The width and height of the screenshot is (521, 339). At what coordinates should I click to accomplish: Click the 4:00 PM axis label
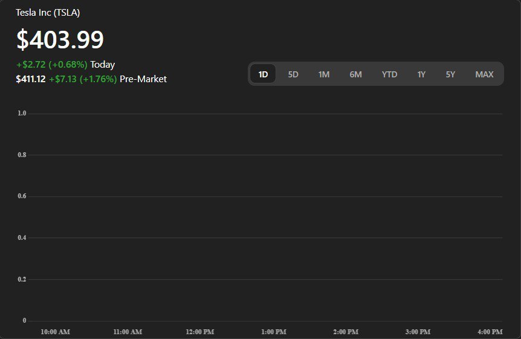pos(490,332)
